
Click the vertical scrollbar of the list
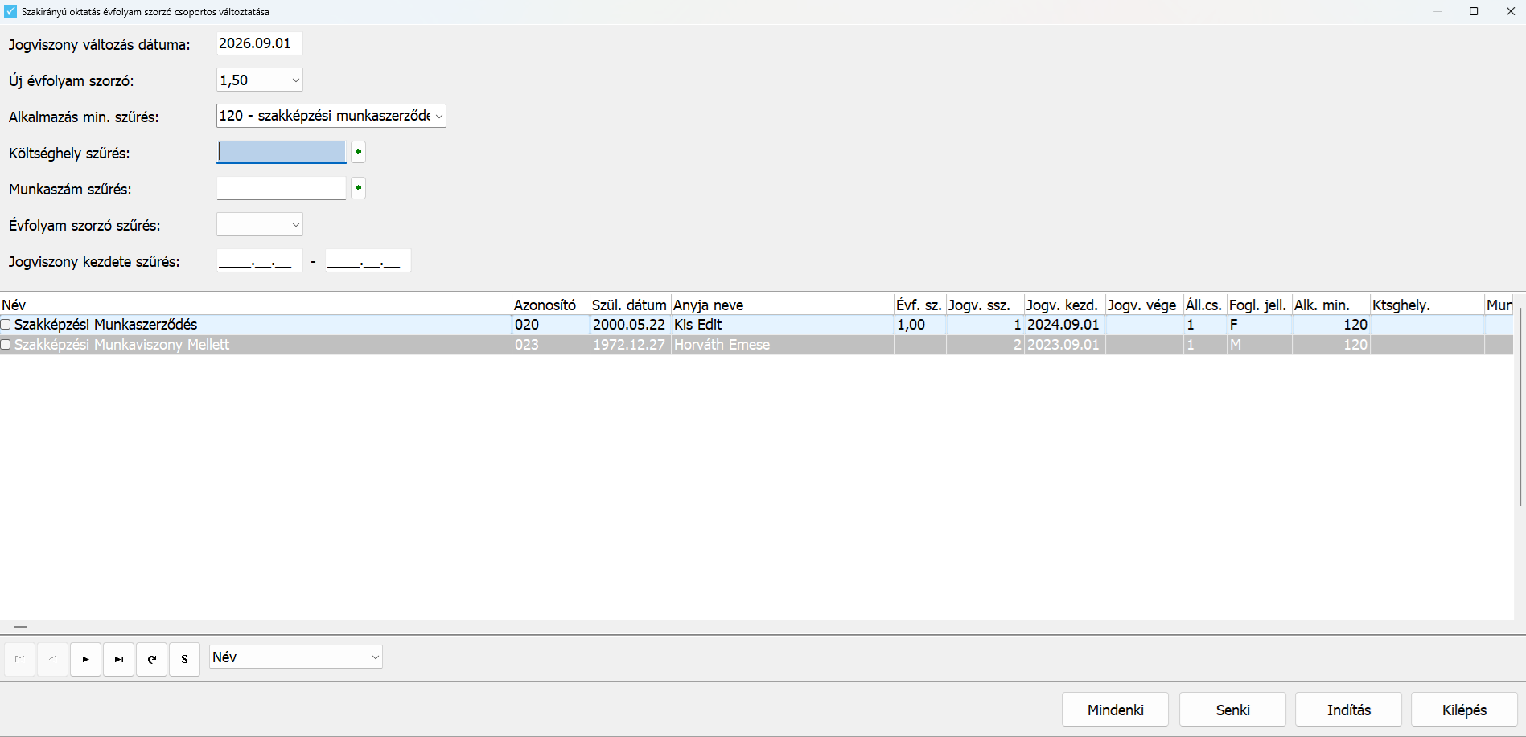(x=1520, y=406)
